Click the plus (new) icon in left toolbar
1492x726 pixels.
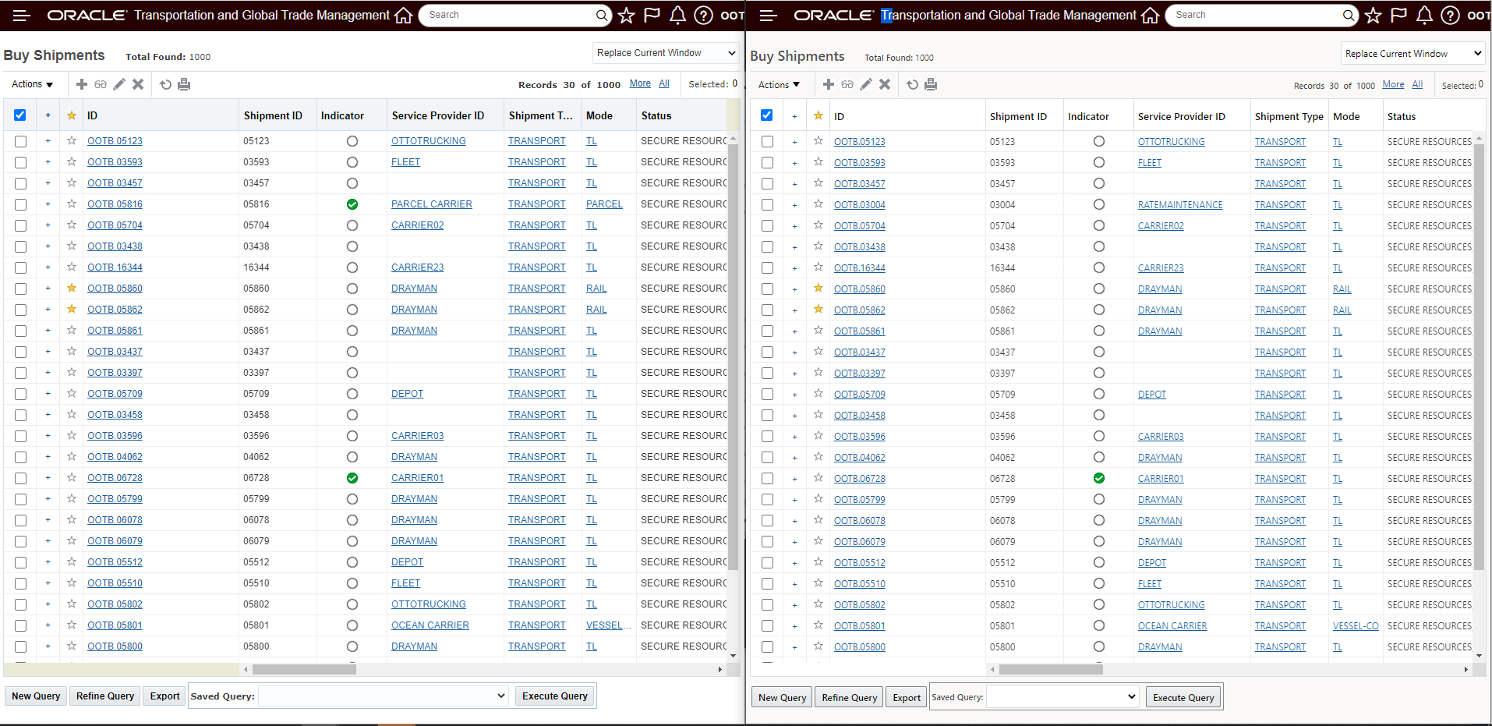[x=82, y=84]
